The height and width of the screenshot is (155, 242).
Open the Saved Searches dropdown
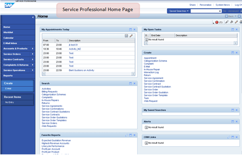[x=179, y=11]
